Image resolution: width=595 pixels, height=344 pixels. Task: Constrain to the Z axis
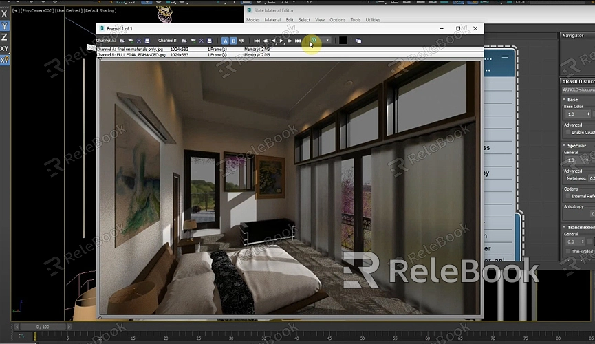[4, 37]
